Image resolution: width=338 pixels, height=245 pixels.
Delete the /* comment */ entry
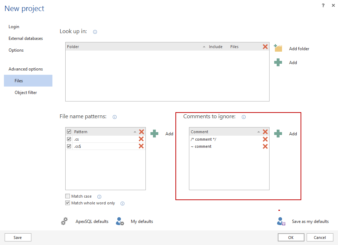point(265,139)
